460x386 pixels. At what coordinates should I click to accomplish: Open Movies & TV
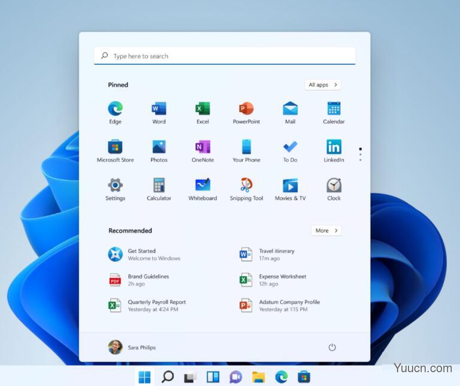click(x=290, y=189)
